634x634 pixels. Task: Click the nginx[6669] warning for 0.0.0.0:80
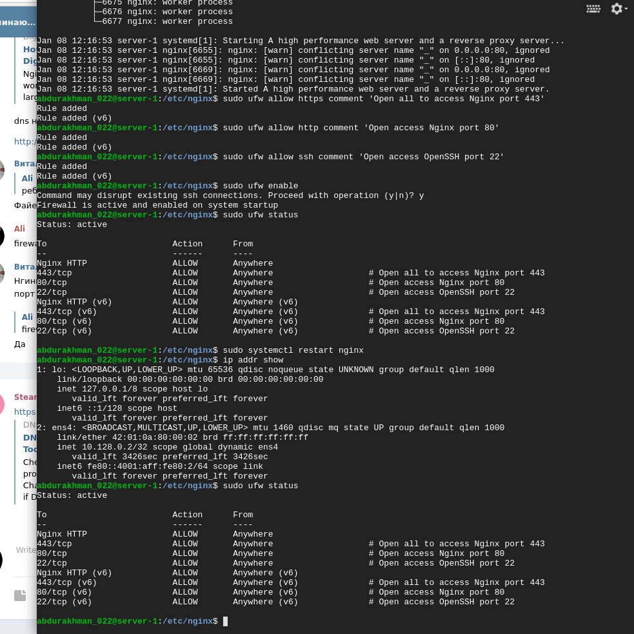[293, 70]
